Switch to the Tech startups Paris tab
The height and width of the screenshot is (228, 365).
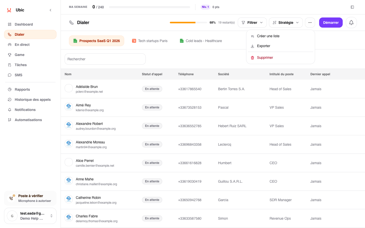click(x=150, y=41)
